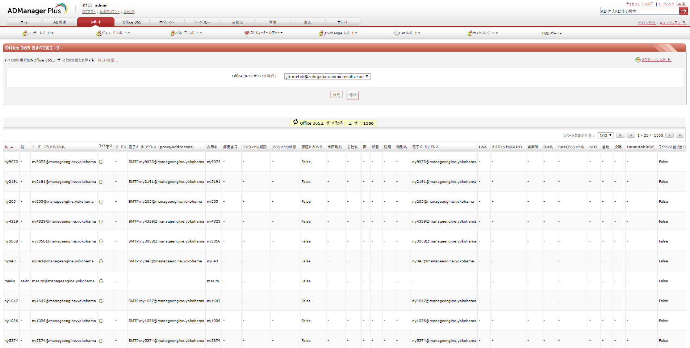This screenshot has height=348, width=690.
Task: Open the 管理 tab
Action: click(272, 22)
